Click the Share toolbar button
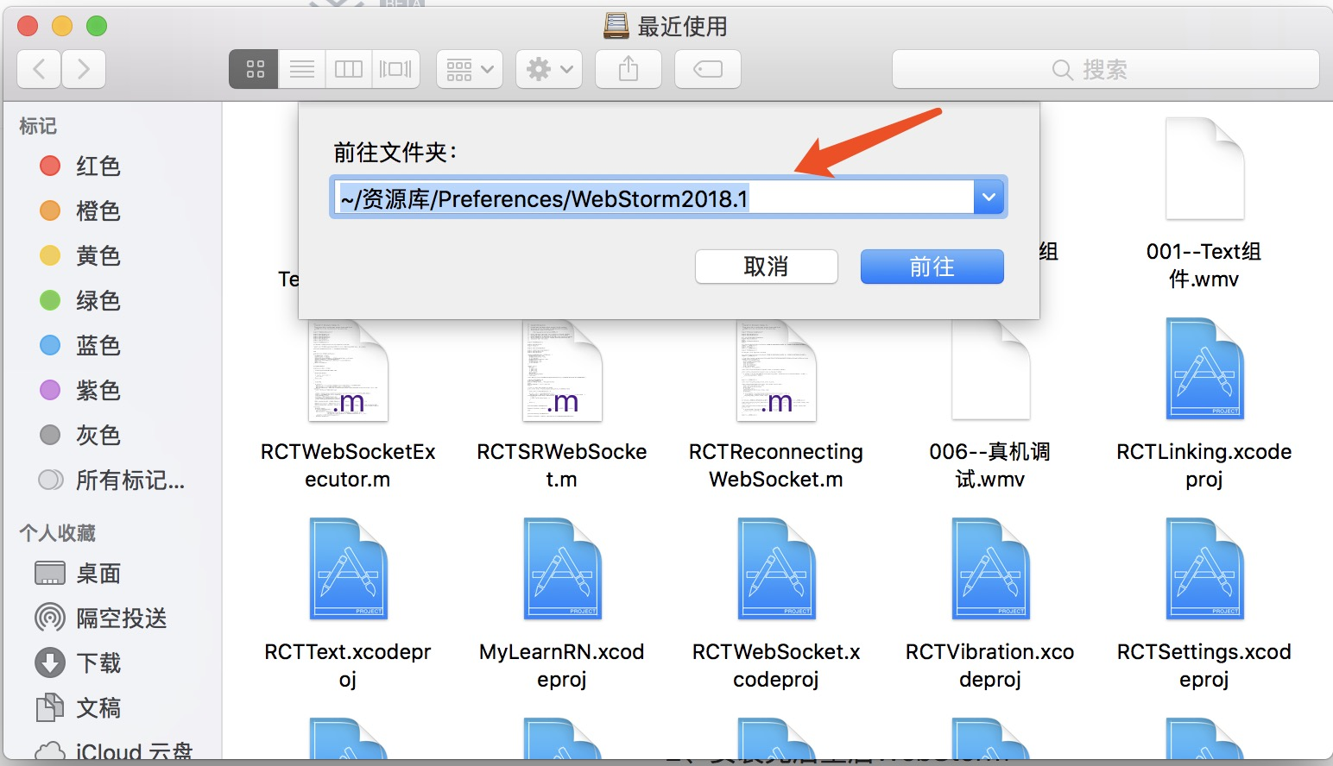1333x766 pixels. (x=629, y=69)
